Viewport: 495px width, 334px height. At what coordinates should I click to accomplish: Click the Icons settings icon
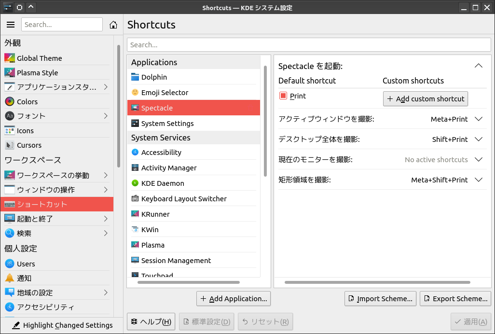click(x=10, y=130)
